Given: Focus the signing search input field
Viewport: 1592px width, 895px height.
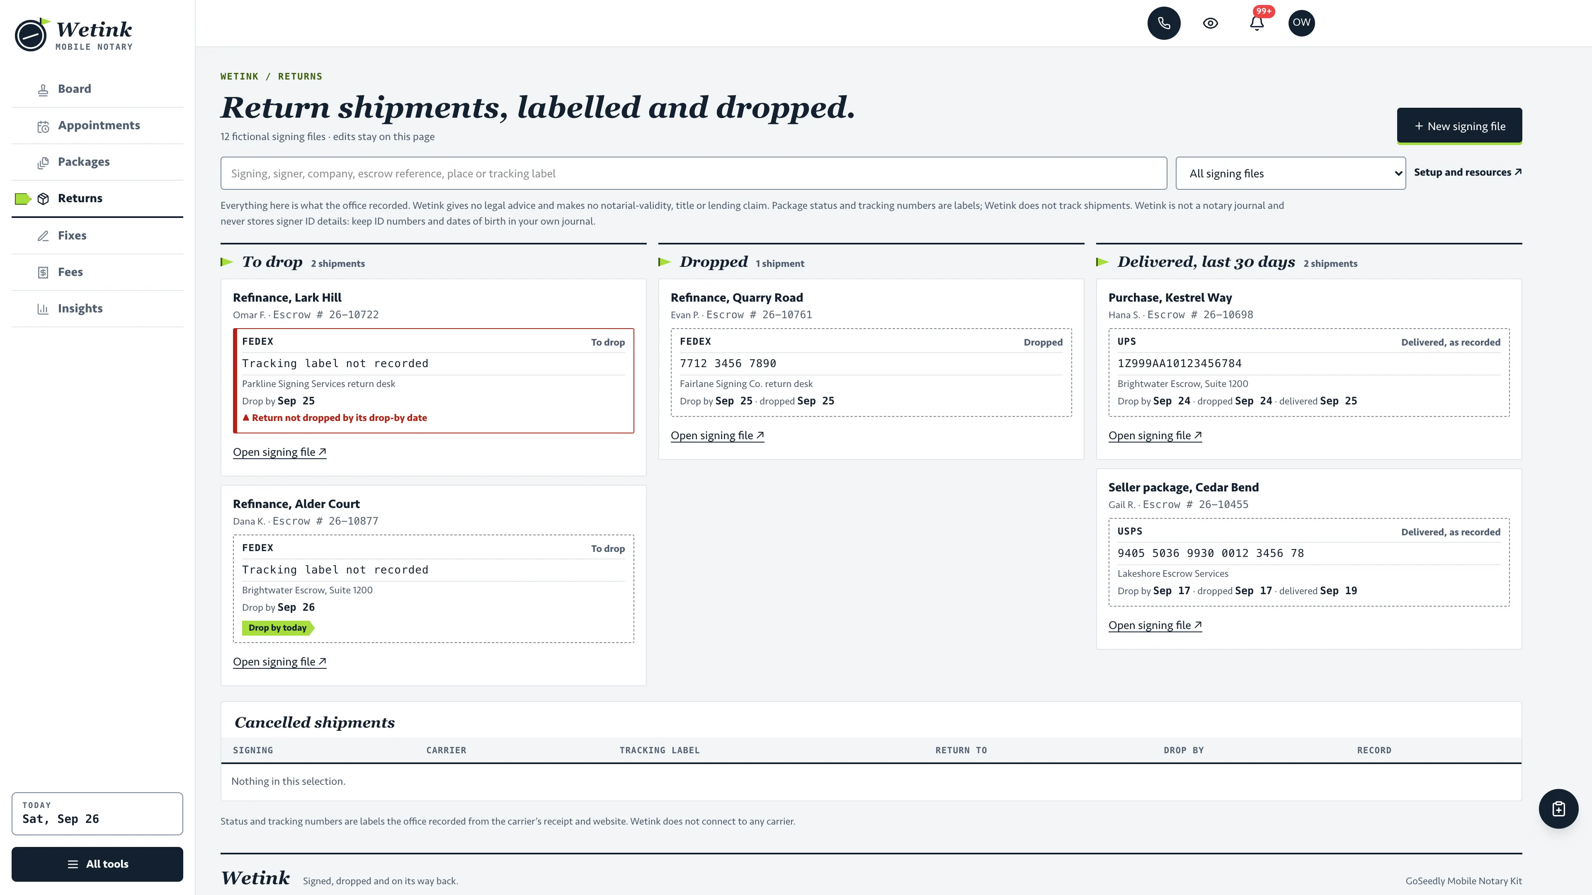Looking at the screenshot, I should (x=694, y=174).
